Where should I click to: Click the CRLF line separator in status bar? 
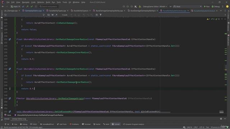(195, 127)
